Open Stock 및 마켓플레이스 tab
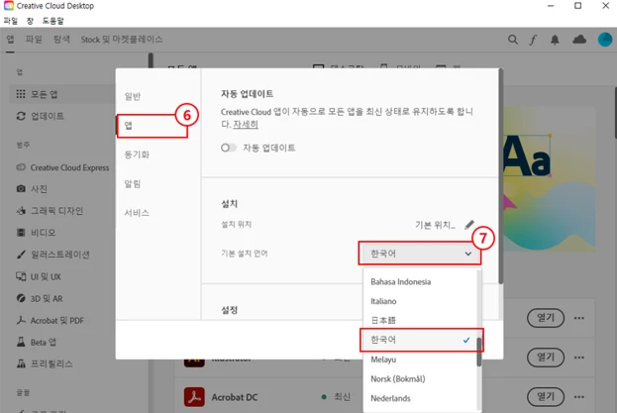617x413 pixels. point(122,40)
